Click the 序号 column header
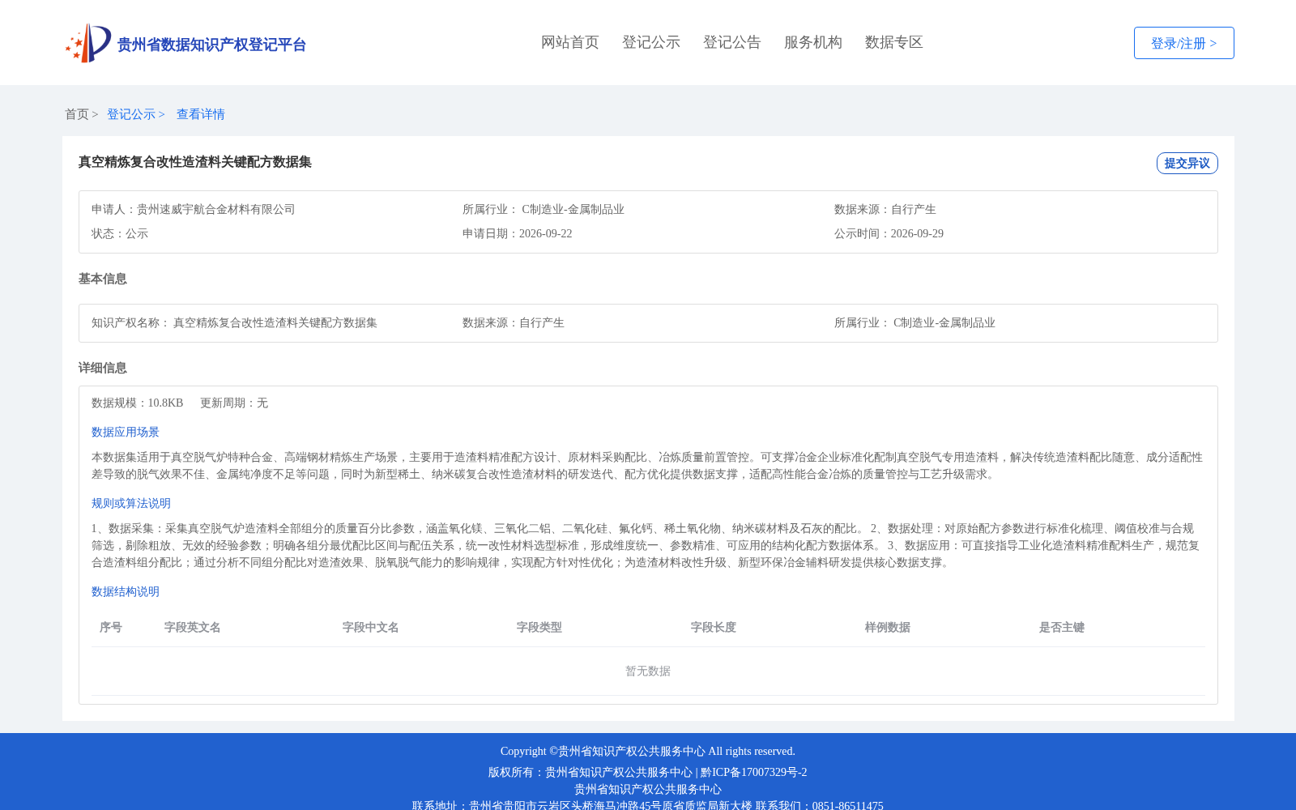The height and width of the screenshot is (810, 1296). [x=111, y=627]
